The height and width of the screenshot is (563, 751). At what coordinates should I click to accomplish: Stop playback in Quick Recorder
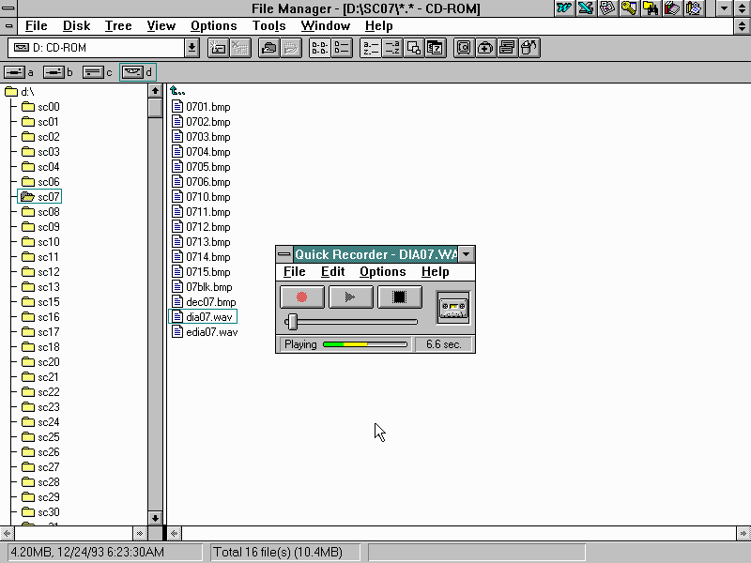point(400,297)
